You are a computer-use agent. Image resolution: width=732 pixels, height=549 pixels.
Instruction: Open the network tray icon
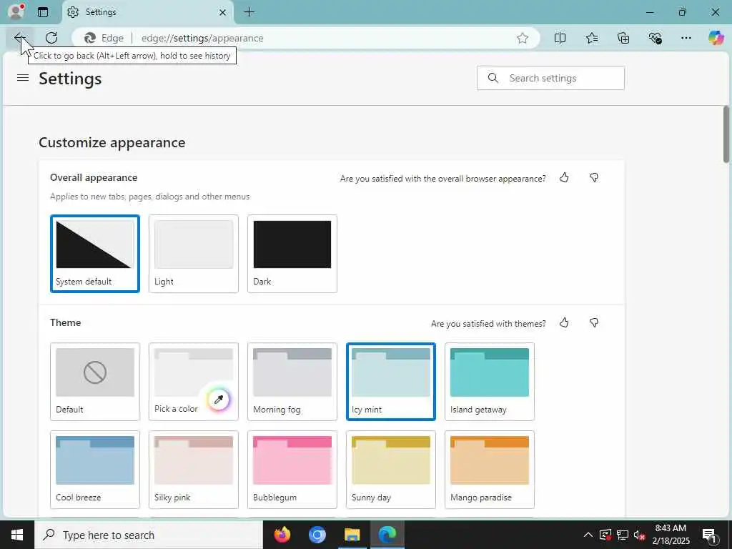click(623, 535)
